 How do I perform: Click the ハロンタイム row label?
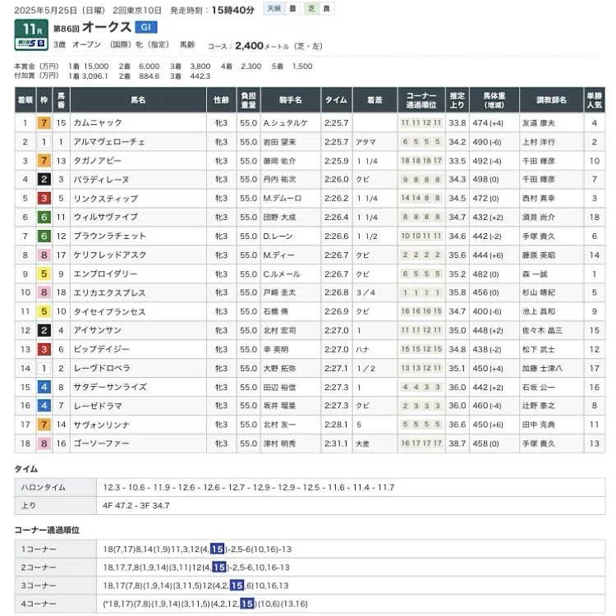44,487
